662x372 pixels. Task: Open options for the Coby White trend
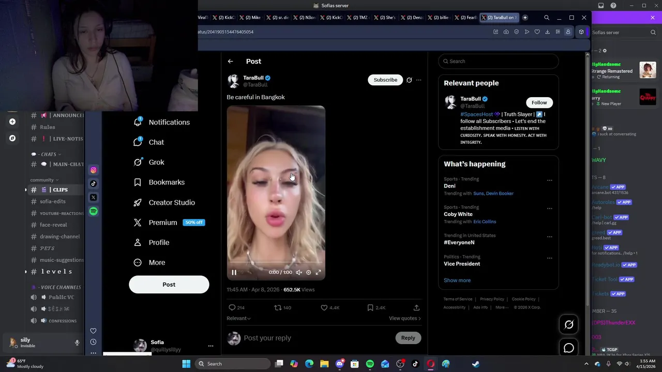(x=549, y=209)
